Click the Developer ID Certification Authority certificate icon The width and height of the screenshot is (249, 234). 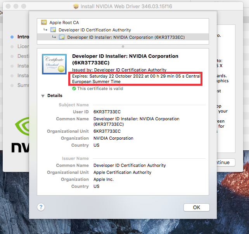[53, 30]
